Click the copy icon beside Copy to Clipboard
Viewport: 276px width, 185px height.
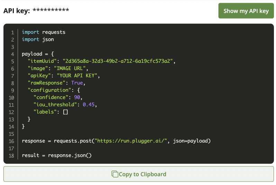(x=114, y=174)
